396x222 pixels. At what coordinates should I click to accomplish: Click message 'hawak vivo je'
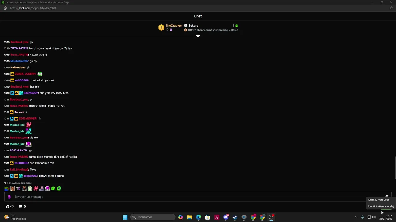coord(38,55)
